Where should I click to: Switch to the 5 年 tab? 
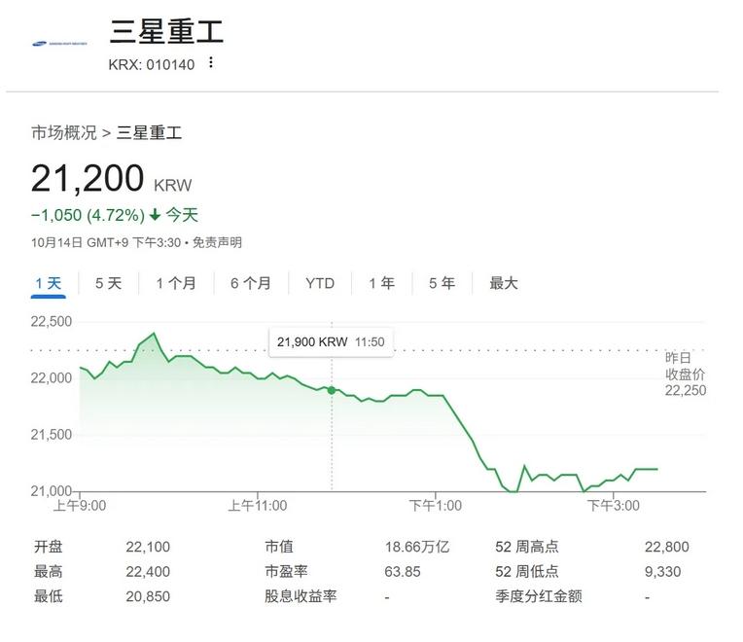pyautogui.click(x=442, y=283)
